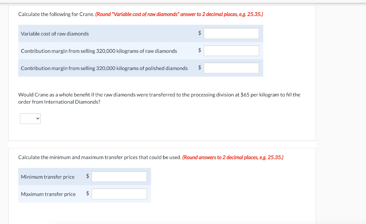Image resolution: width=366 pixels, height=224 pixels.
Task: Focus the raw diamonds contribution margin input
Action: [x=231, y=51]
